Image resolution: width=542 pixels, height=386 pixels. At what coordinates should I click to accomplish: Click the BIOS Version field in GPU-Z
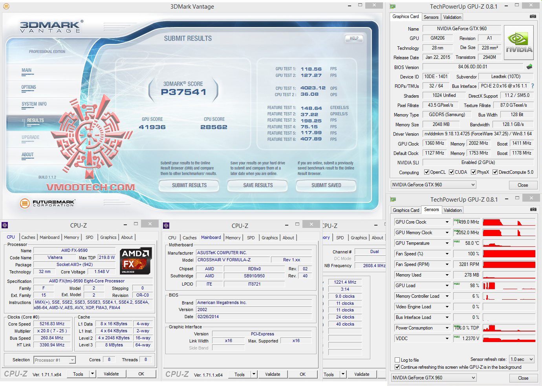(x=472, y=67)
